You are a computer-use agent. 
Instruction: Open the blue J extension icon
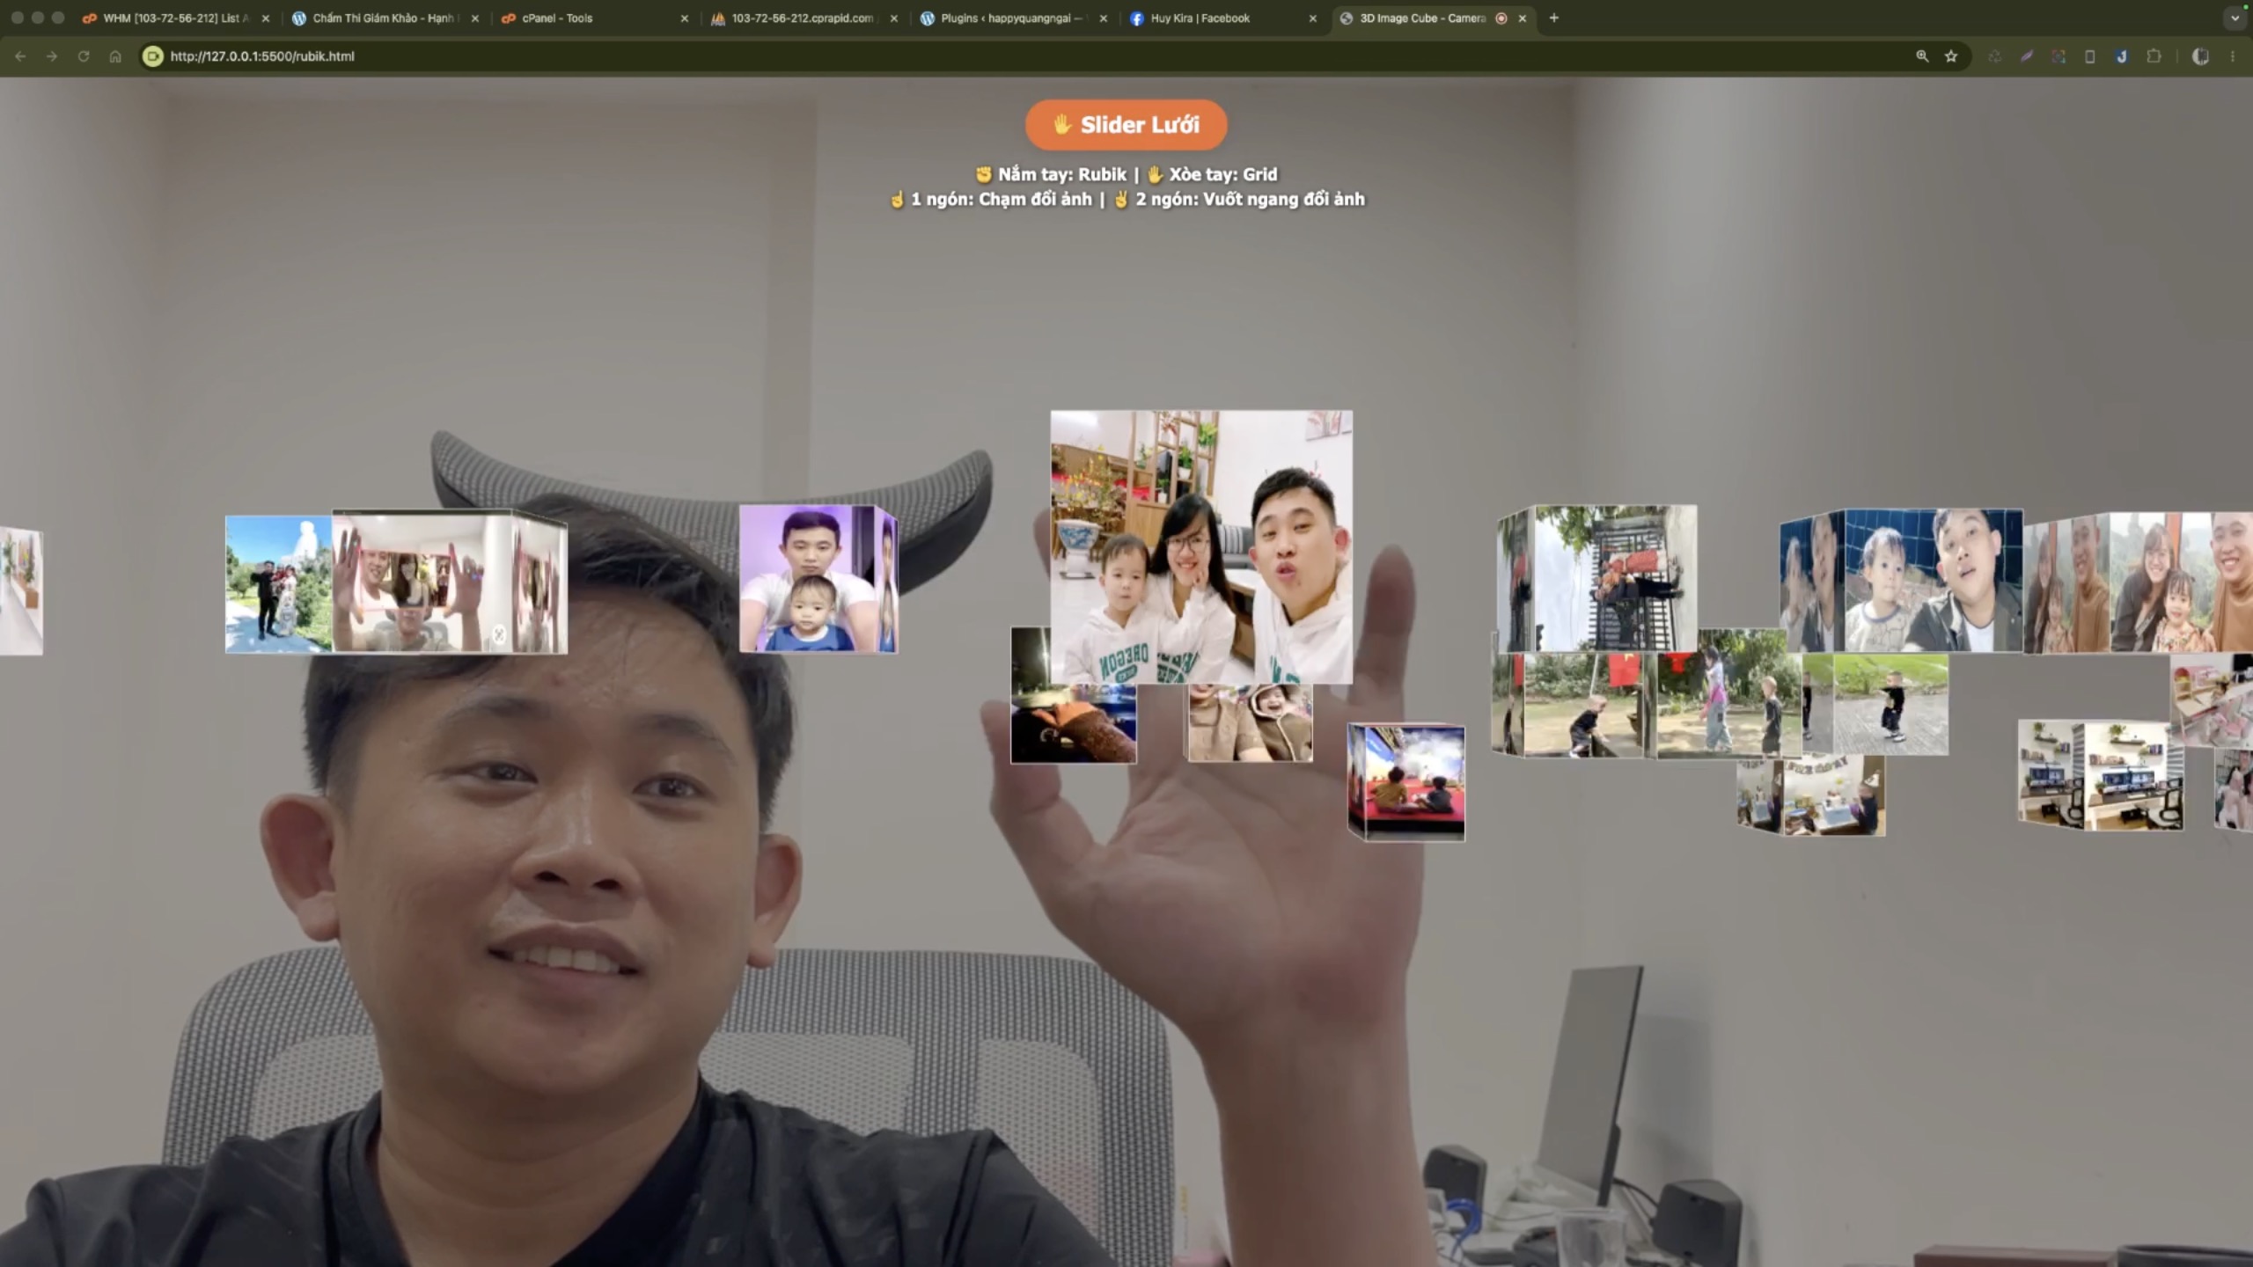(2122, 56)
